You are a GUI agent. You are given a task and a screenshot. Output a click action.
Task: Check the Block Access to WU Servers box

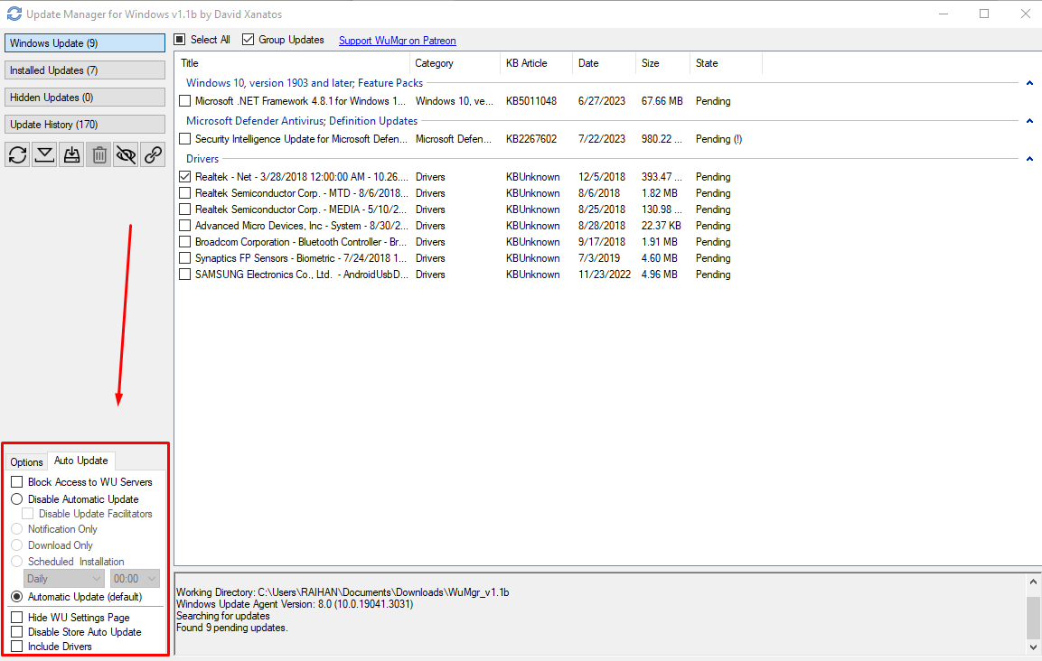tap(17, 482)
